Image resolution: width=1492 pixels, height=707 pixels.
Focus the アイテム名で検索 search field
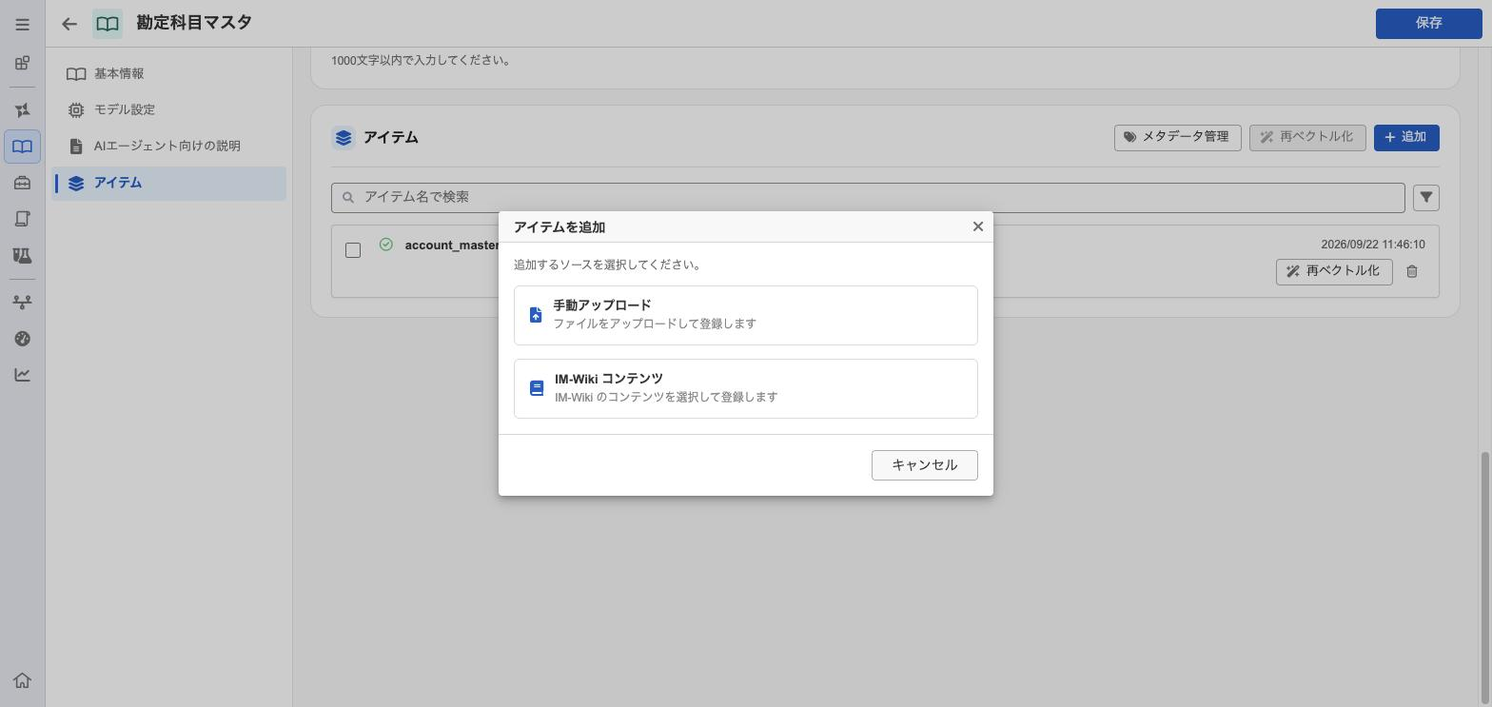(868, 197)
